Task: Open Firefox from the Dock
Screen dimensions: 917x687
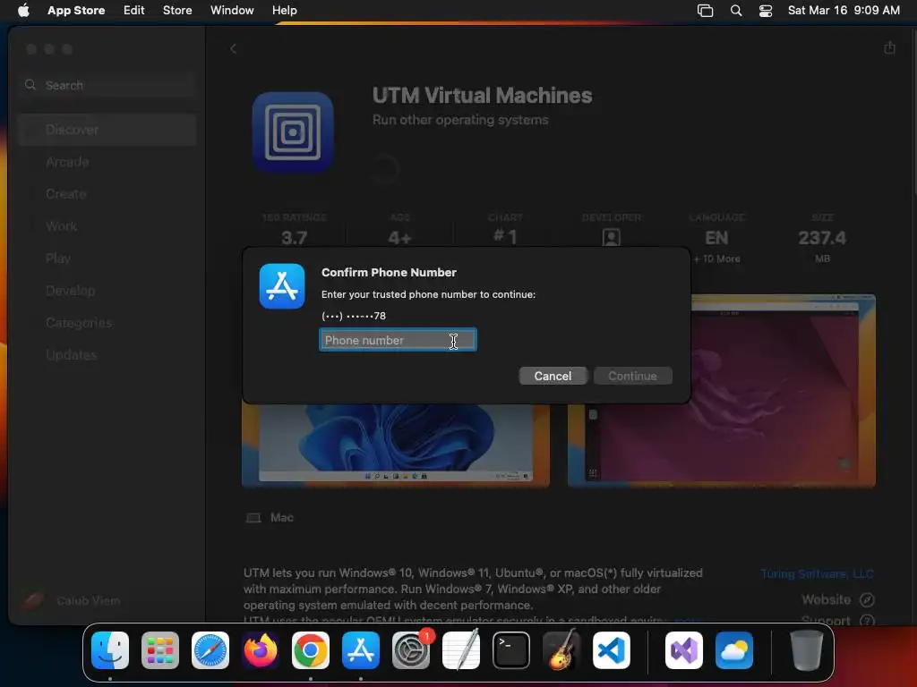Action: (x=261, y=650)
